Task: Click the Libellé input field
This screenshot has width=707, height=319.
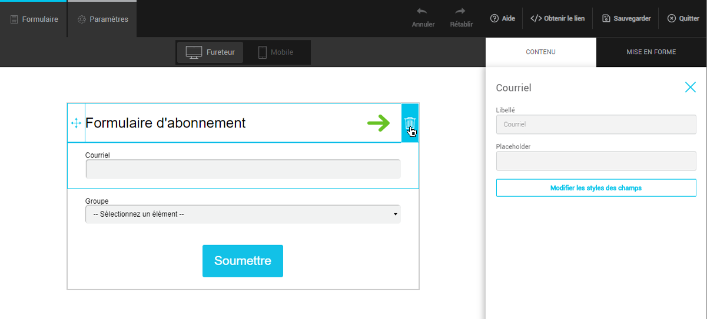Action: point(596,125)
